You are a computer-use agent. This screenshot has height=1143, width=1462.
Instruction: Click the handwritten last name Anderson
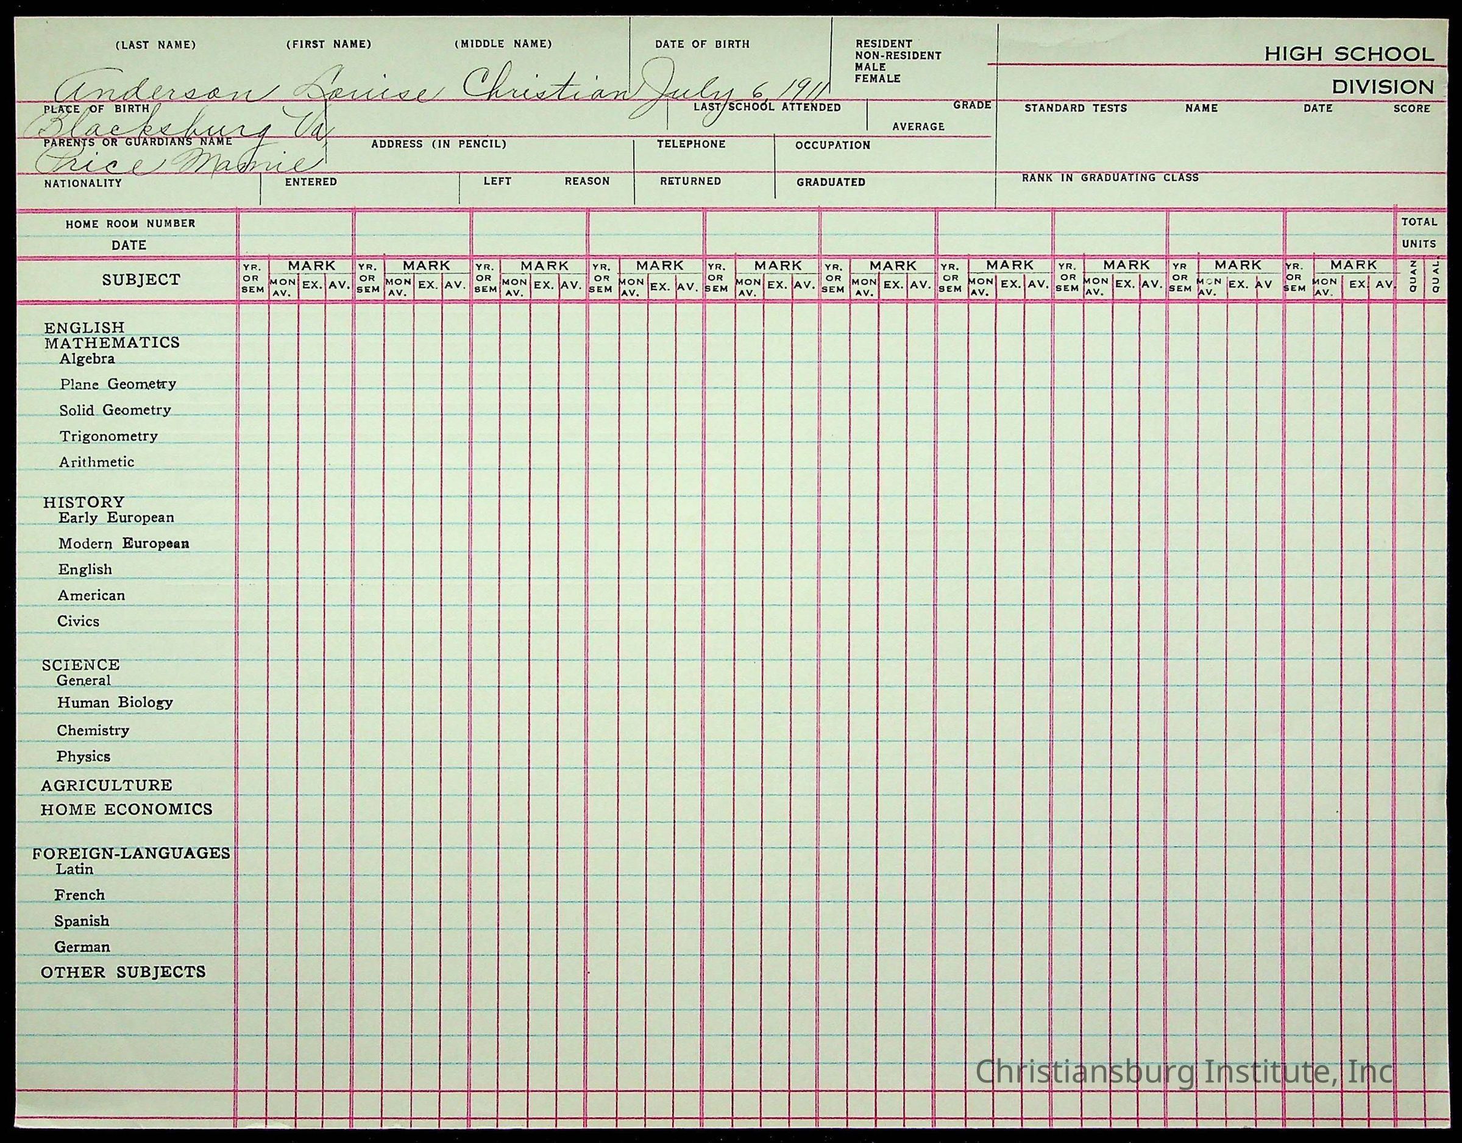click(x=161, y=89)
